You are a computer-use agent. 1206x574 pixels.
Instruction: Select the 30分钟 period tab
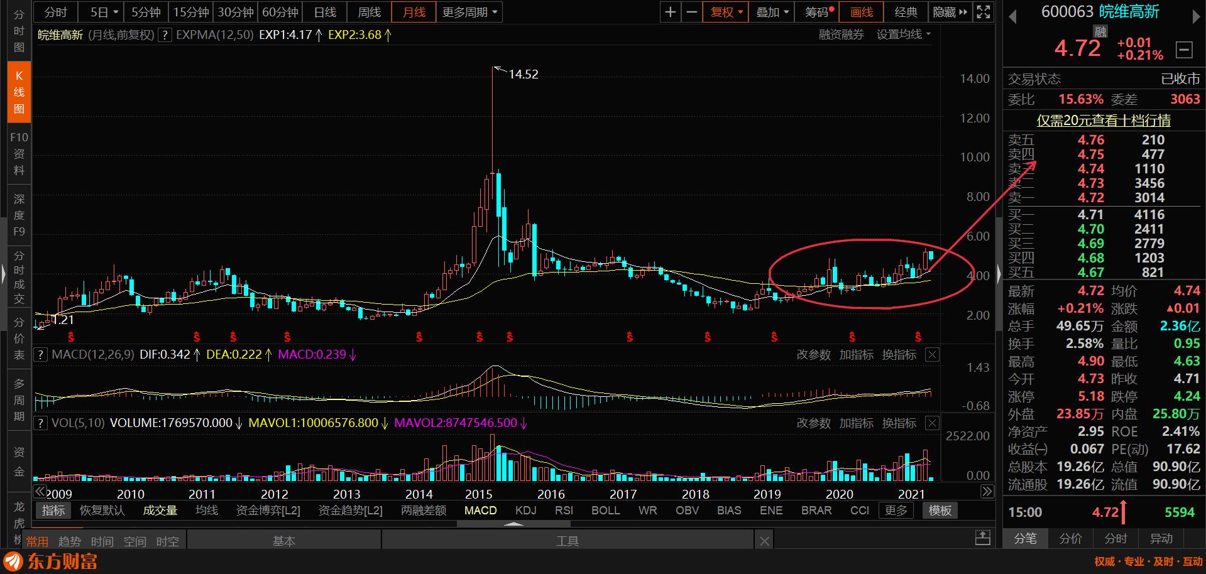pyautogui.click(x=236, y=12)
